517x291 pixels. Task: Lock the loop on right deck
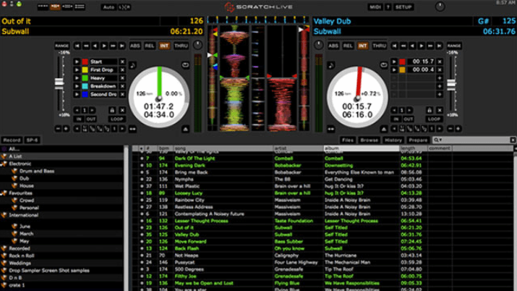click(430, 110)
